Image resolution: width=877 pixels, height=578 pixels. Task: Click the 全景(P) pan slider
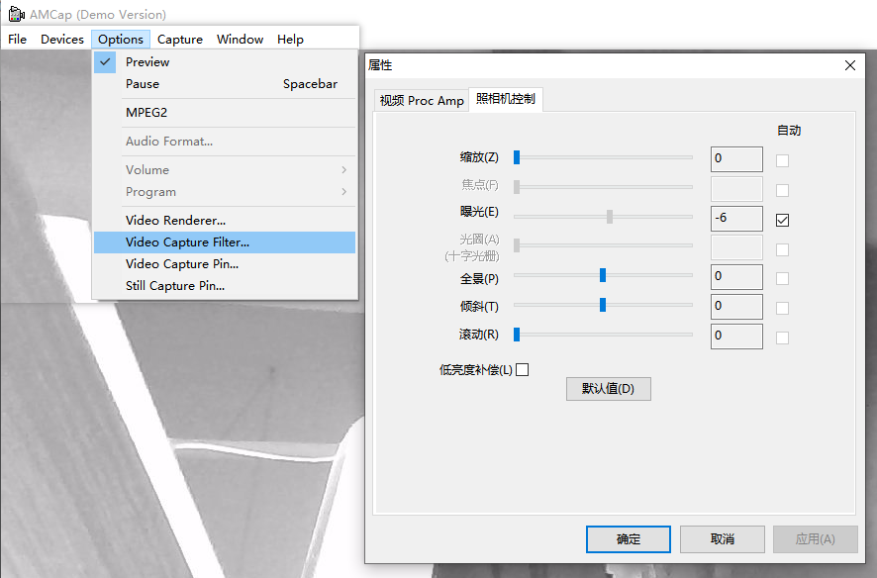(x=603, y=275)
